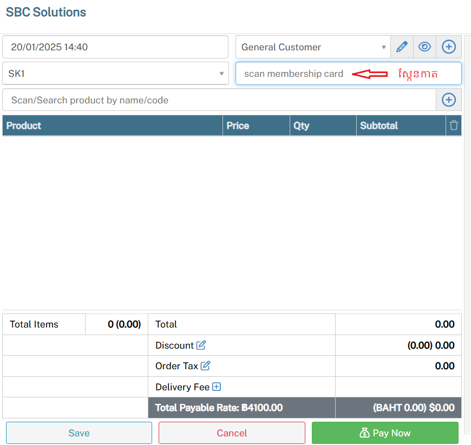Click the trash icon in table header
Viewport: 471px width, 445px height.
tap(454, 126)
